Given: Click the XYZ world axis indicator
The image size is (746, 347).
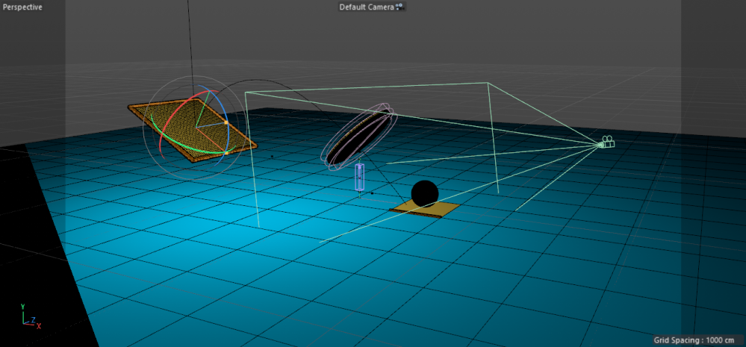Looking at the screenshot, I should (30, 316).
